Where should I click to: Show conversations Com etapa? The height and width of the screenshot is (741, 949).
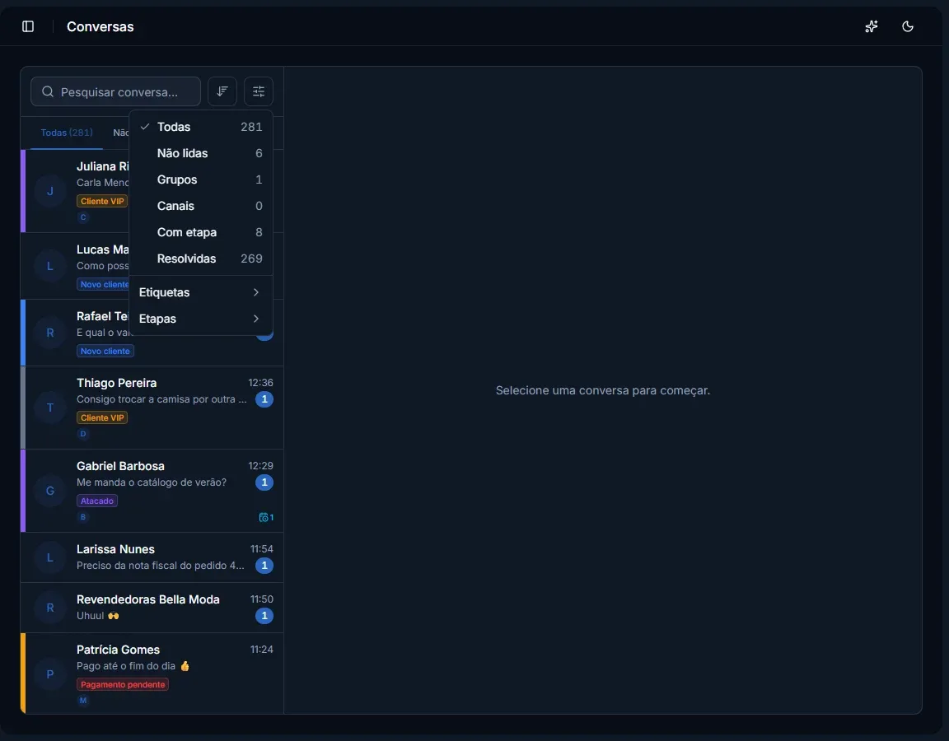[x=201, y=232]
